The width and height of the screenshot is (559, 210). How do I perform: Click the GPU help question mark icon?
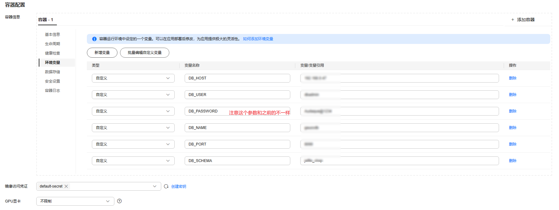pos(119,201)
